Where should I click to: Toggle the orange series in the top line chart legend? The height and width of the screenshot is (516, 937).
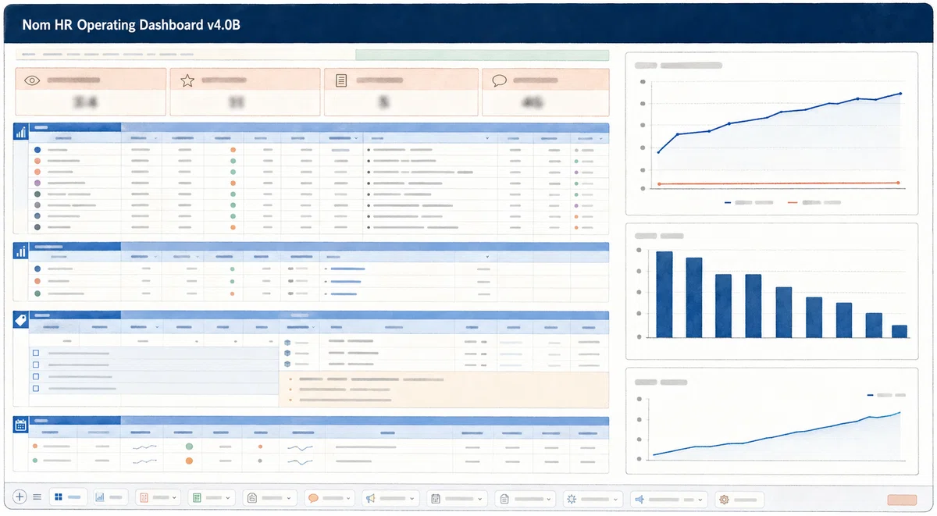[x=814, y=202]
